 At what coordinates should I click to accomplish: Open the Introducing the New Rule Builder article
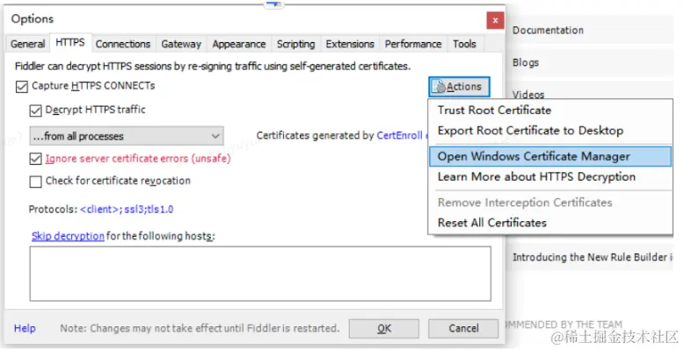(x=593, y=257)
